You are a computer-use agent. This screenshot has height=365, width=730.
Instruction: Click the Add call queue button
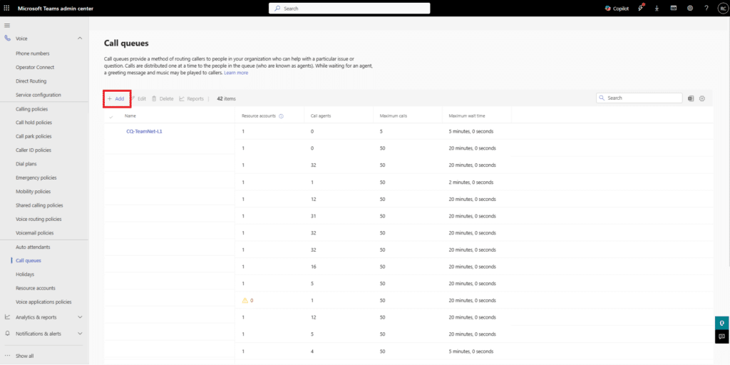116,98
